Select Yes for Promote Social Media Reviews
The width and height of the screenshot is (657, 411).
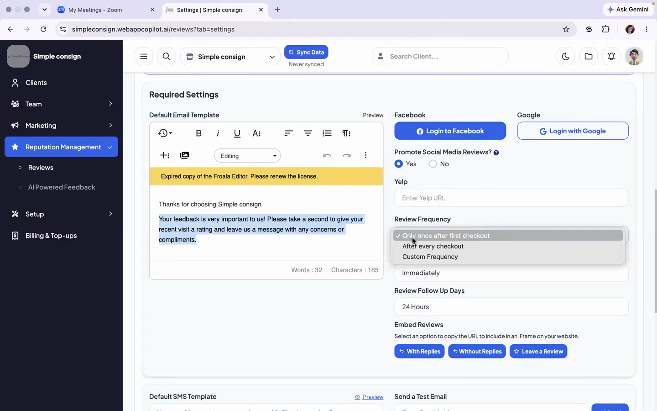point(399,164)
